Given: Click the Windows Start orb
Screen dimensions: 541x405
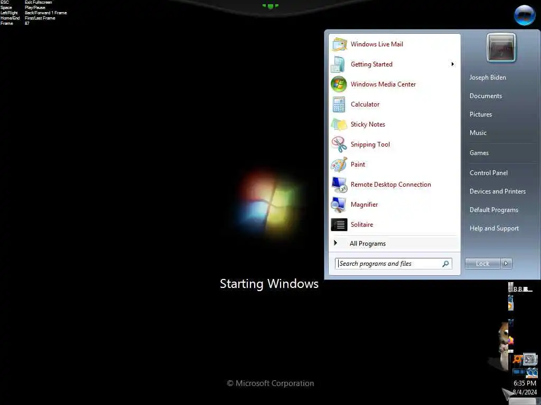Looking at the screenshot, I should point(524,15).
